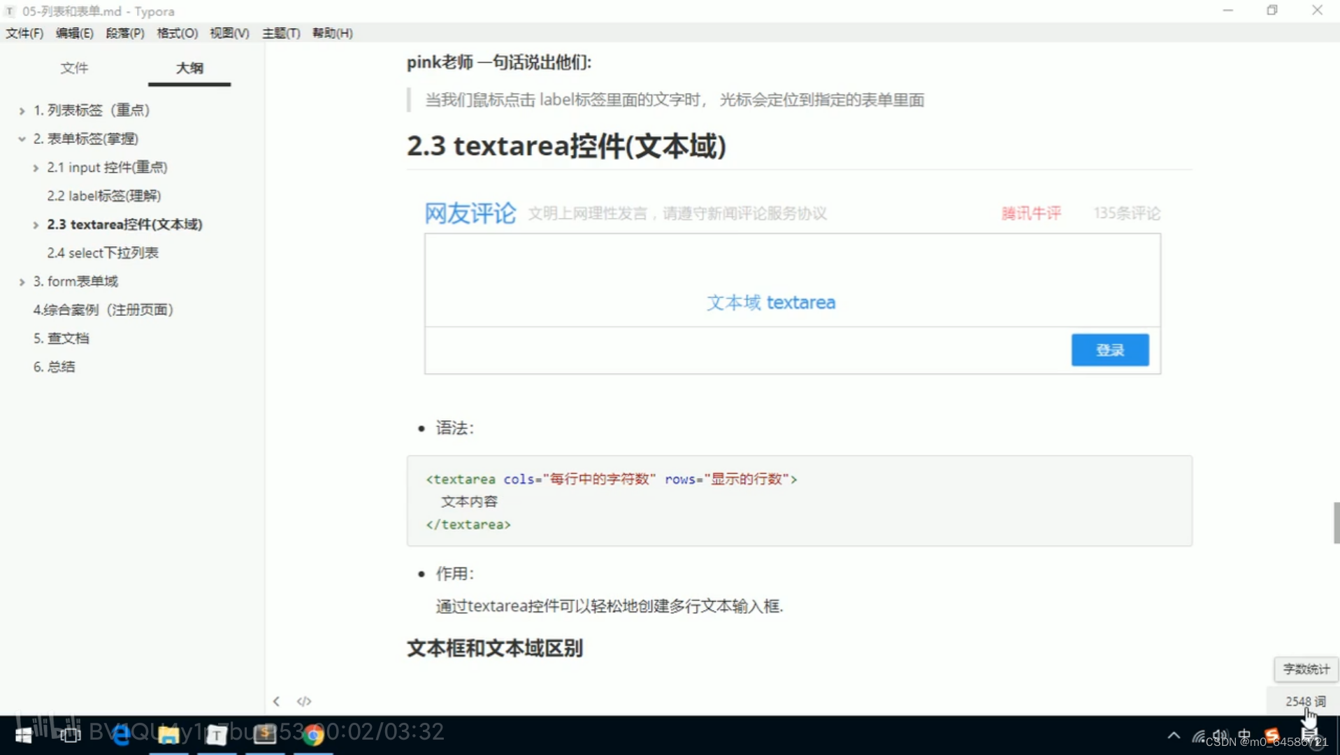This screenshot has width=1340, height=755.
Task: Minimize the Typora window
Action: coord(1227,10)
